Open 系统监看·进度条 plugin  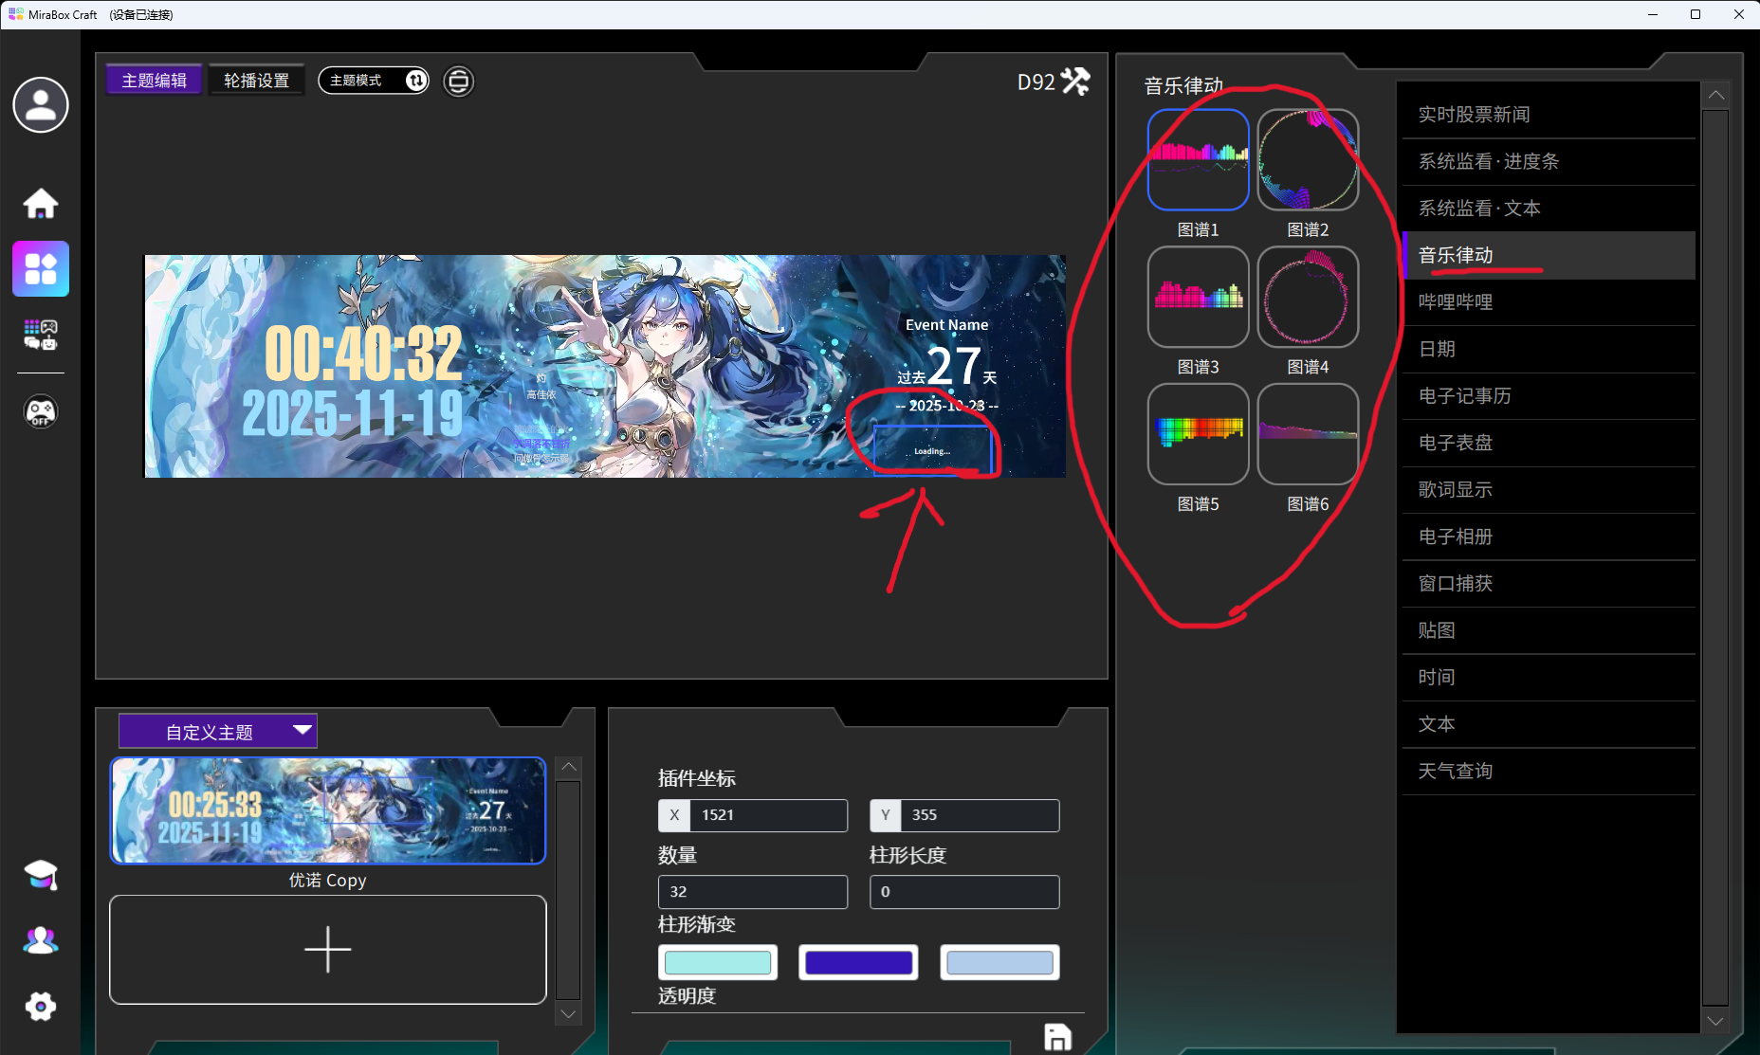click(1549, 162)
